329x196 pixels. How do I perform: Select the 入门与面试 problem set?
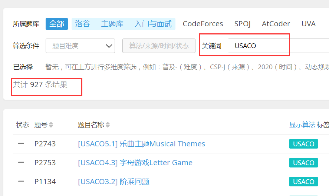click(x=153, y=24)
